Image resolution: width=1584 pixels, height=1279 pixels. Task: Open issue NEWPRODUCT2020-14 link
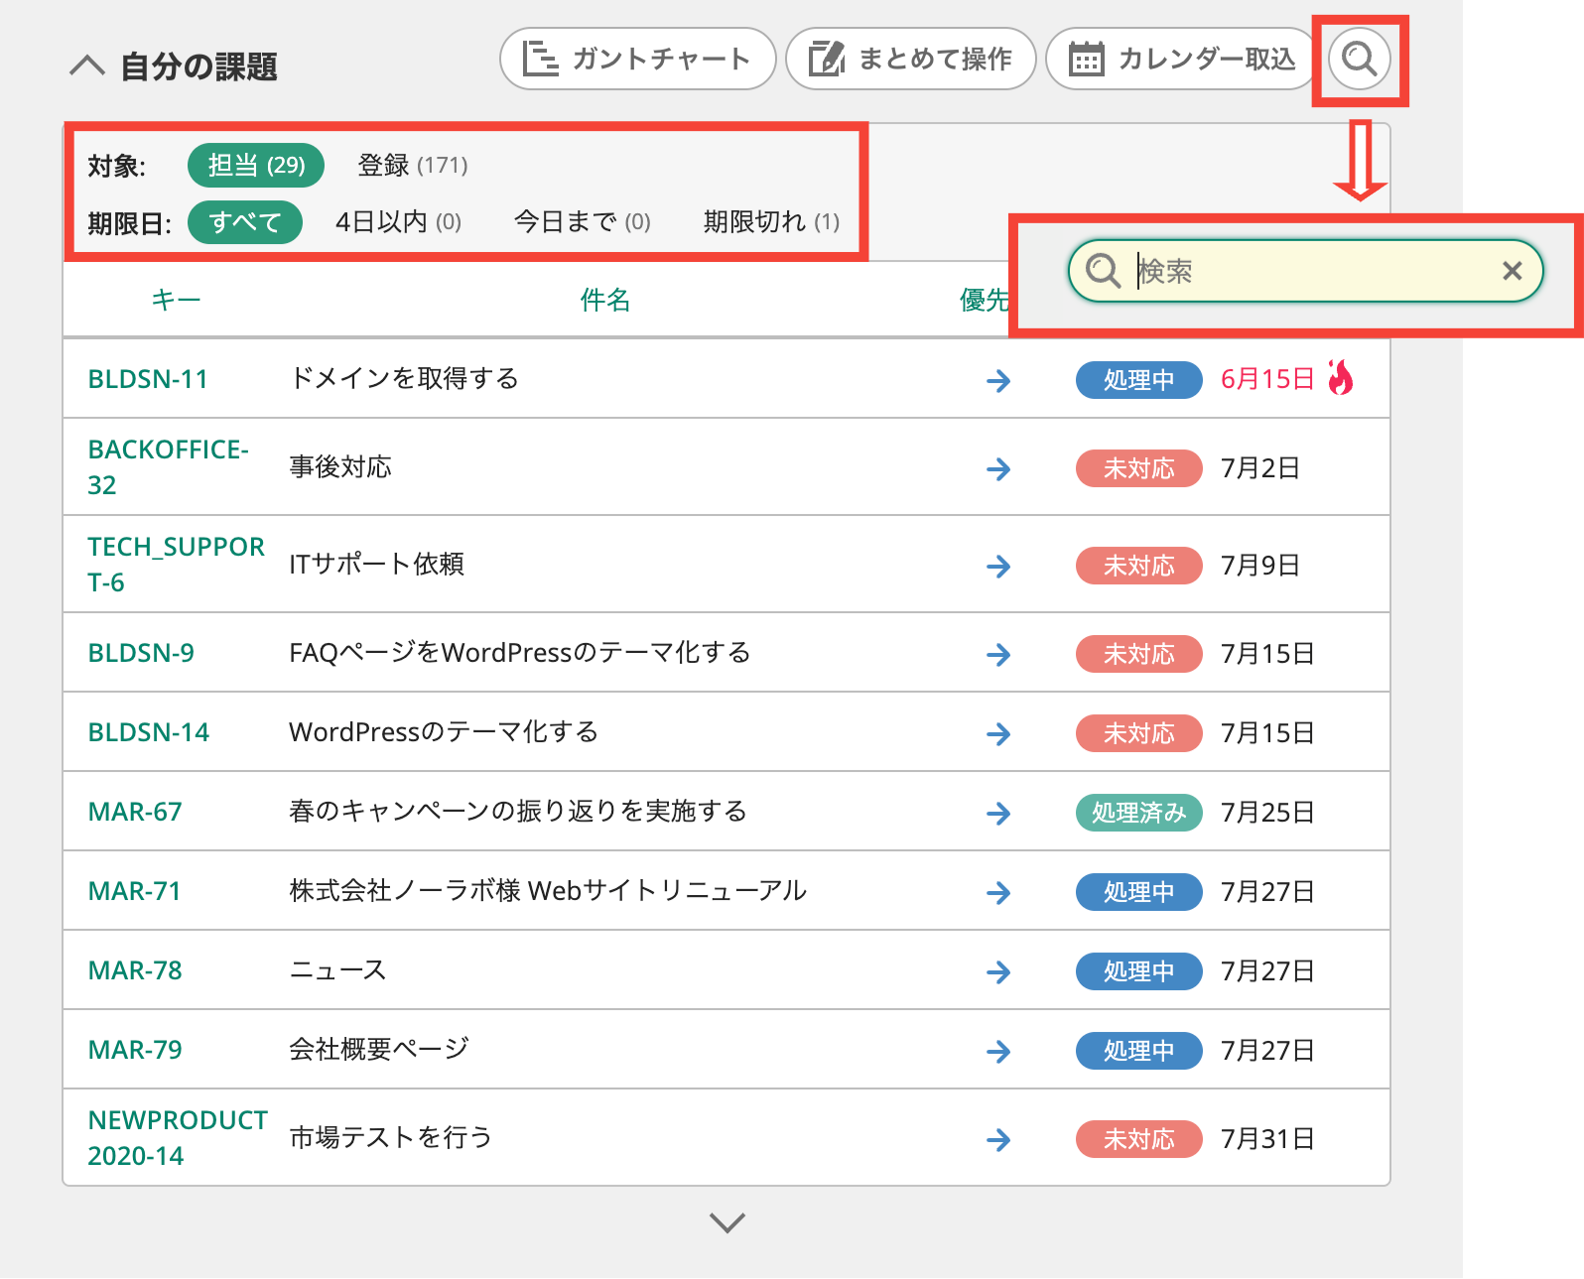(178, 1137)
